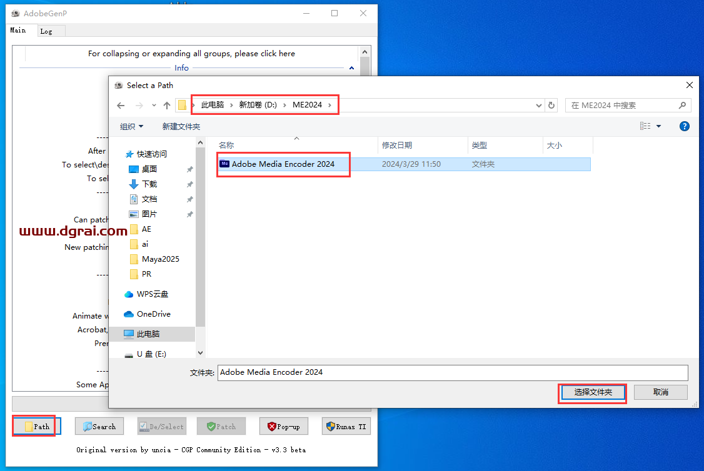Open help with the question mark icon
The height and width of the screenshot is (471, 704).
[684, 126]
